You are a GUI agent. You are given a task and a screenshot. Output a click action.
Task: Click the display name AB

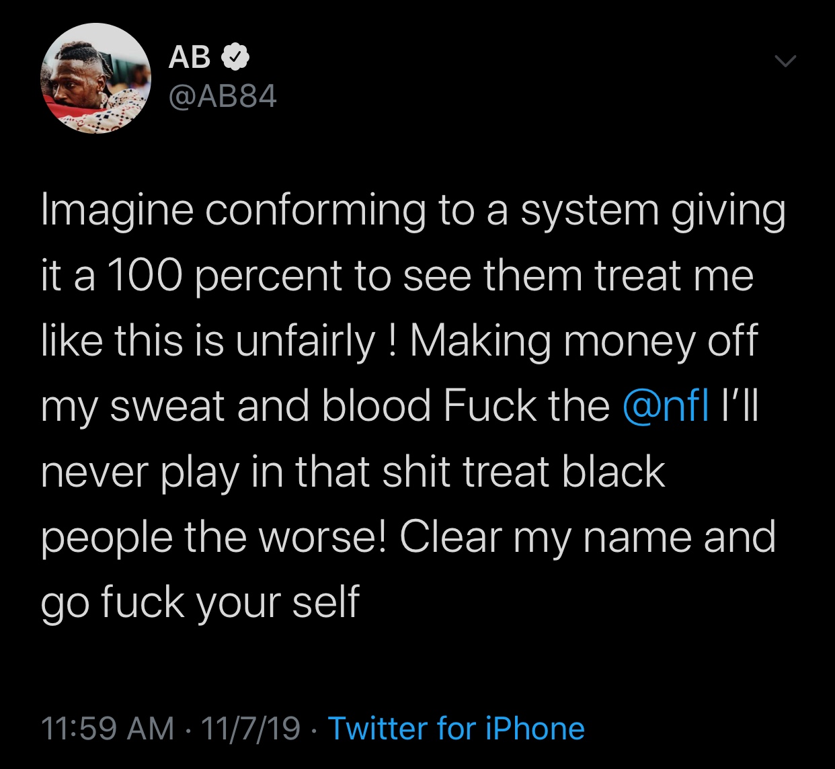(x=190, y=58)
